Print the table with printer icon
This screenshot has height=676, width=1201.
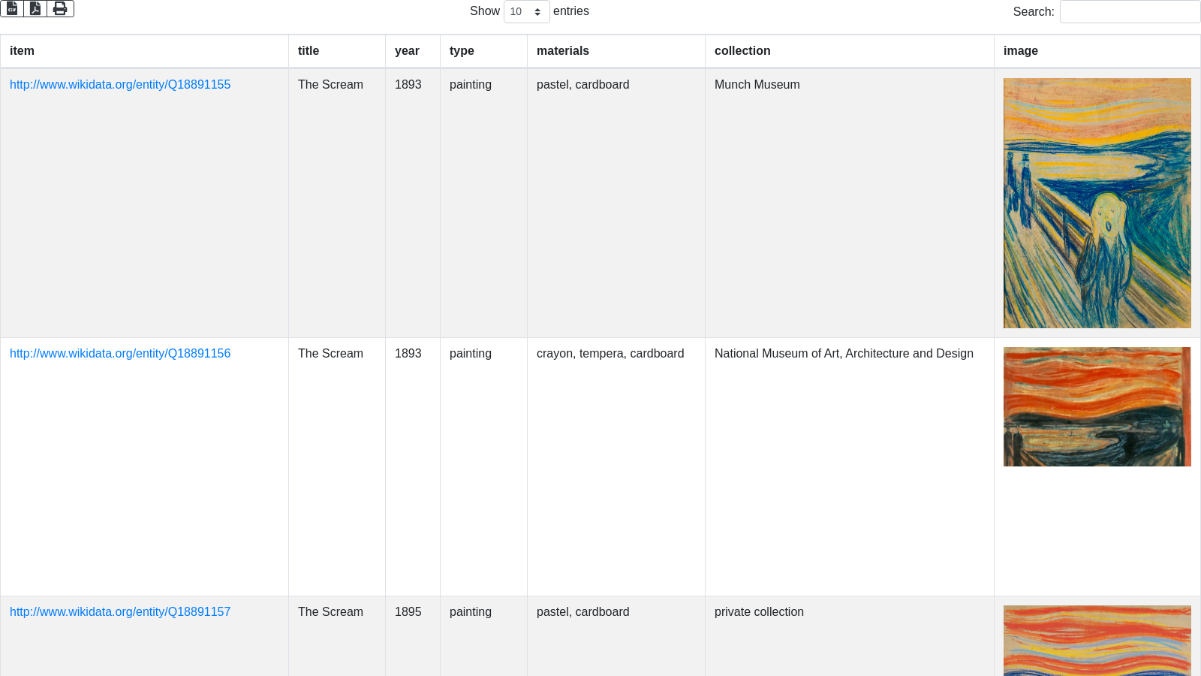click(60, 8)
